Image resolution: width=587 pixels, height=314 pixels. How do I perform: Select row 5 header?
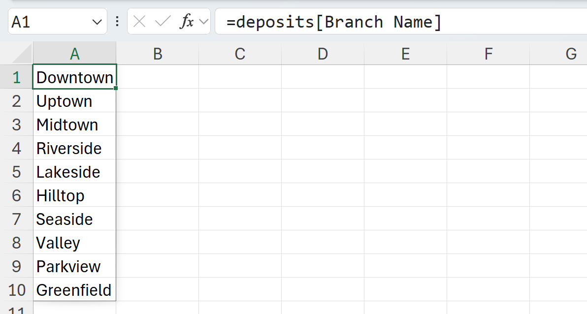click(17, 172)
